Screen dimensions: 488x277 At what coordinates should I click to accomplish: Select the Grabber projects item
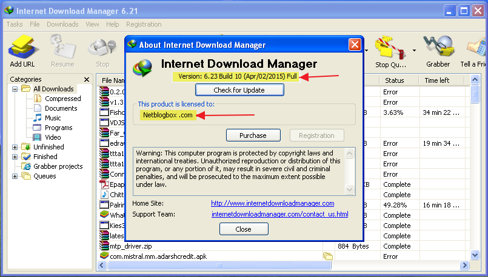point(58,166)
